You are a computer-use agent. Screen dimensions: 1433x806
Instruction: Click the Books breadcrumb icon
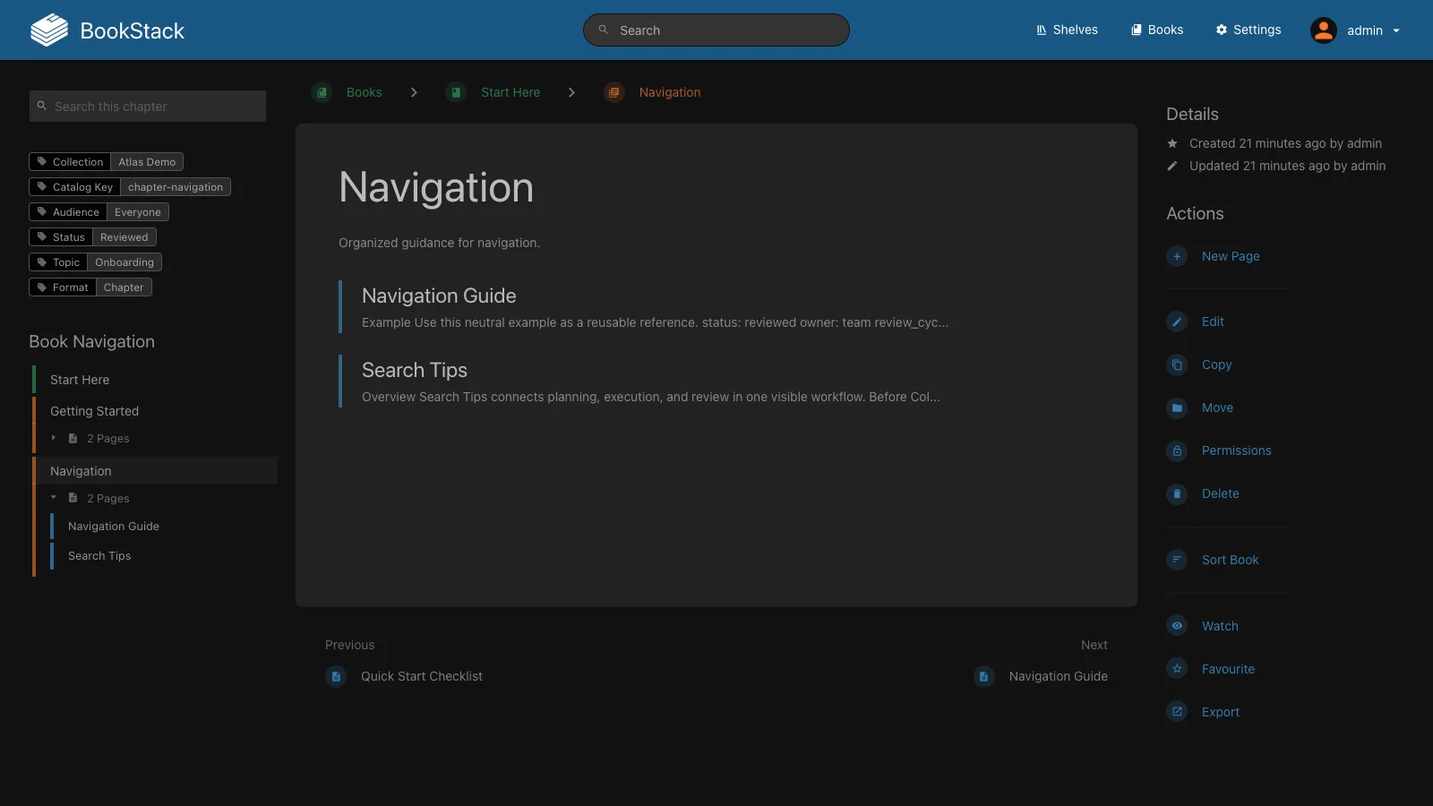[x=322, y=92]
